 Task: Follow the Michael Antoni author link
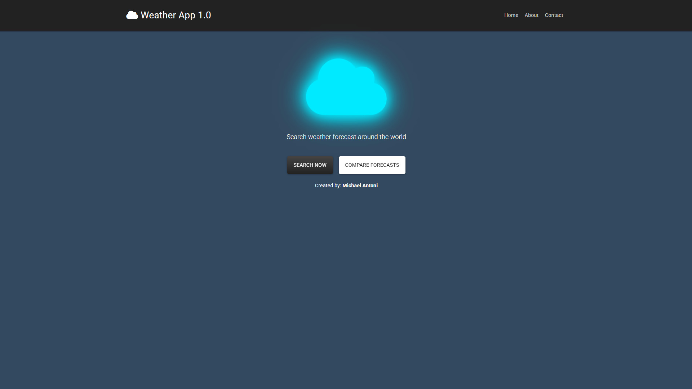360,185
